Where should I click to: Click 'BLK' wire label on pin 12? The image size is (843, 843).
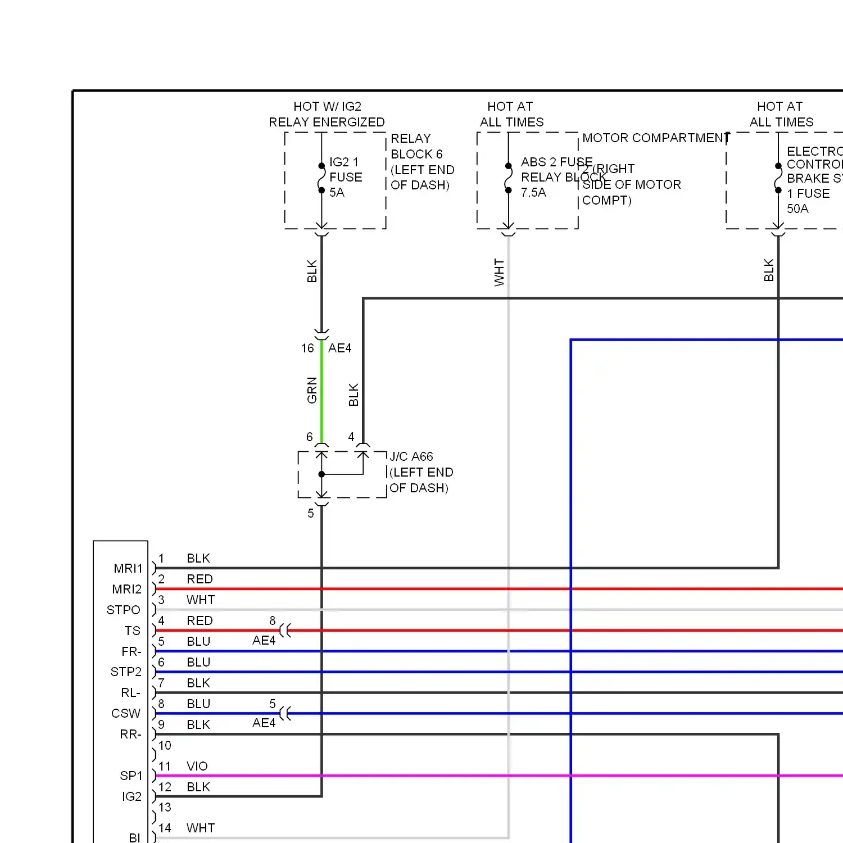pyautogui.click(x=198, y=787)
